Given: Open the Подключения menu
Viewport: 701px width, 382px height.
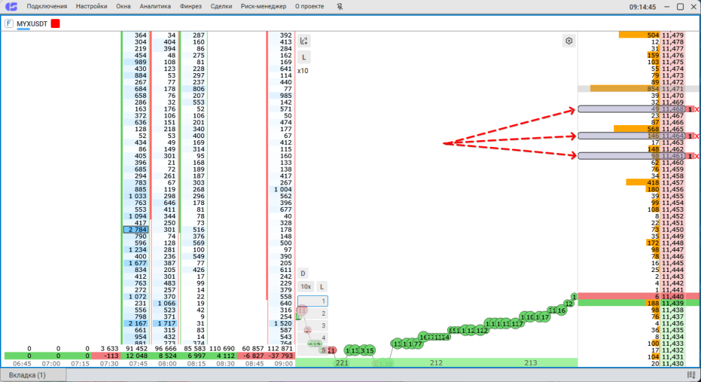Looking at the screenshot, I should click(x=47, y=7).
